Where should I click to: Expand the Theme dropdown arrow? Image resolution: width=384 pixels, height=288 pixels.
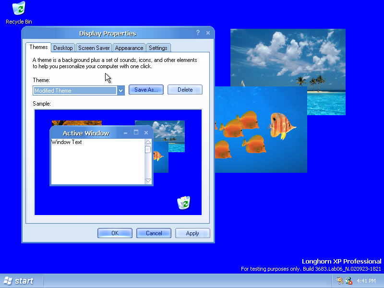coord(121,90)
